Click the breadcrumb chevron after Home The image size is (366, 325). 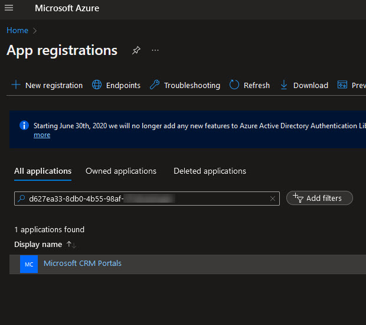point(35,31)
